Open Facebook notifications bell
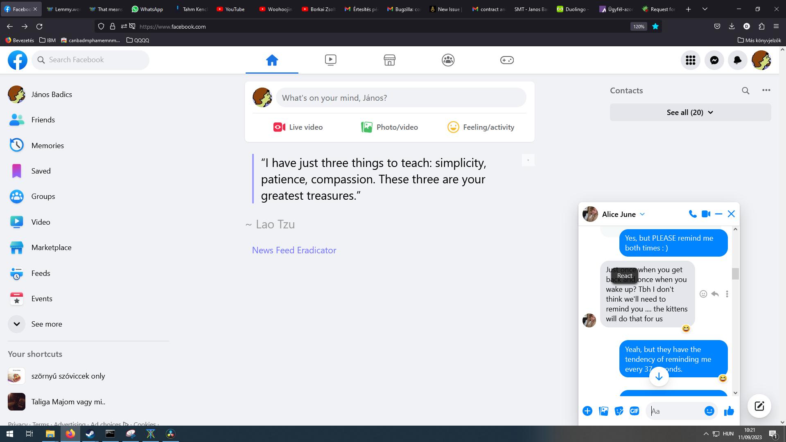786x442 pixels. pyautogui.click(x=738, y=60)
